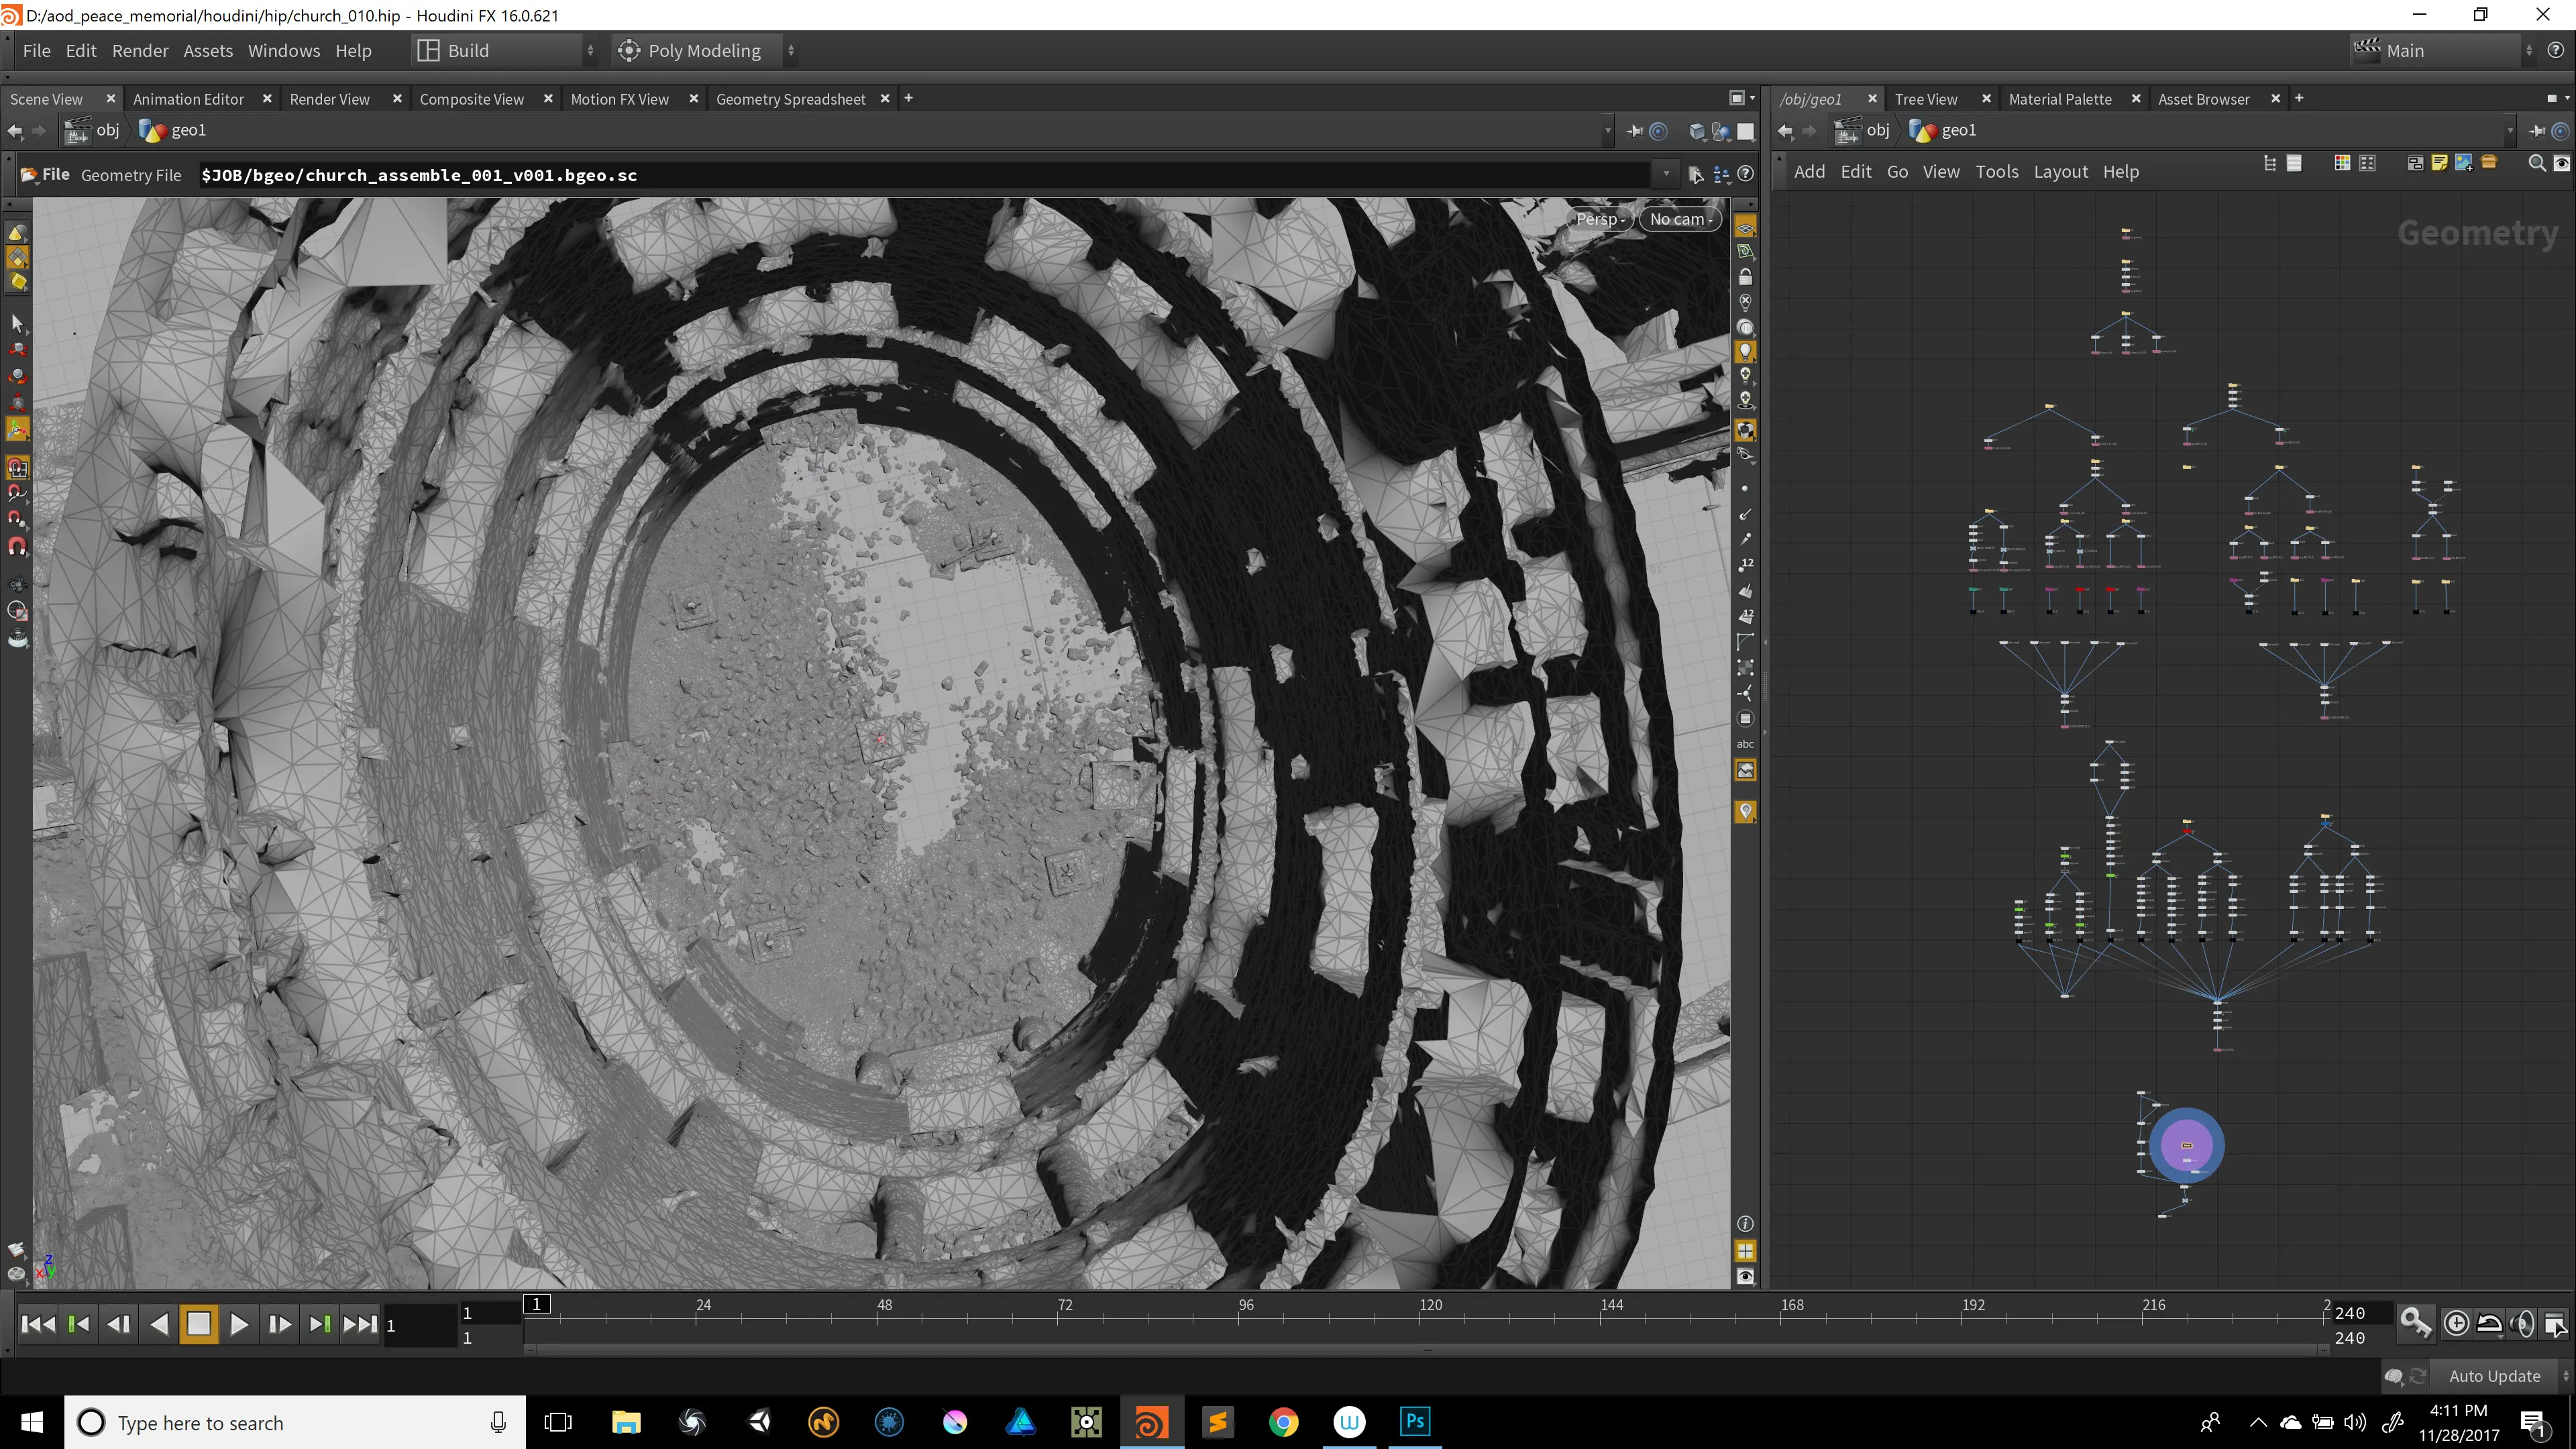Switch to the Material Palette tab
The width and height of the screenshot is (2576, 1449).
[2060, 99]
